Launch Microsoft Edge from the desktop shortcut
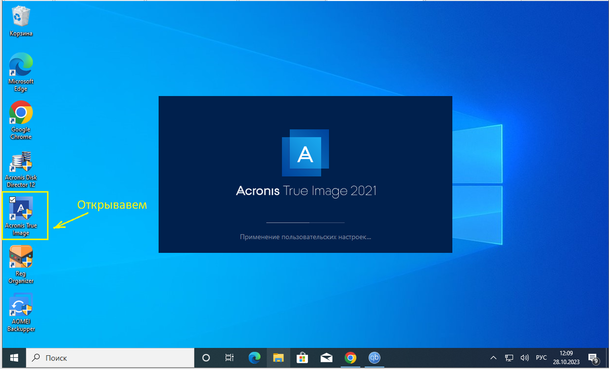The width and height of the screenshot is (609, 369). pos(21,72)
